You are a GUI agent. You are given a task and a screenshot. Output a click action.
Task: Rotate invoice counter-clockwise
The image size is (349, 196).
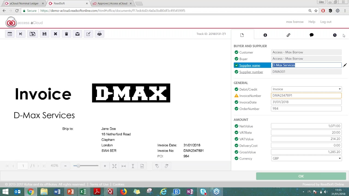(x=157, y=166)
